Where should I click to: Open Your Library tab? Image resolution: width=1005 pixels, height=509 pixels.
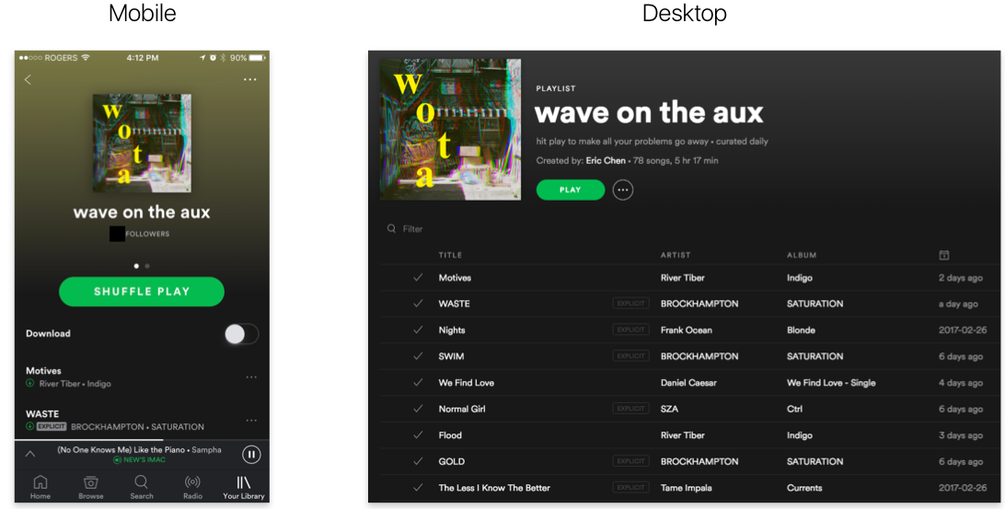244,487
